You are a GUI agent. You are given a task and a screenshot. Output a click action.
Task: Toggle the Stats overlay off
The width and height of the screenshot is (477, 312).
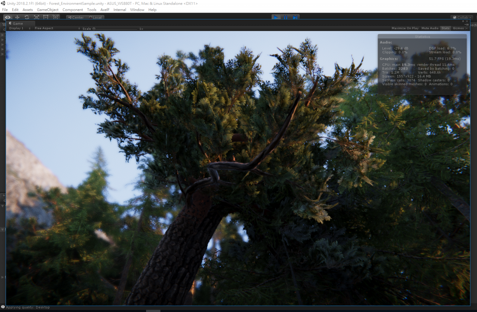coord(445,28)
